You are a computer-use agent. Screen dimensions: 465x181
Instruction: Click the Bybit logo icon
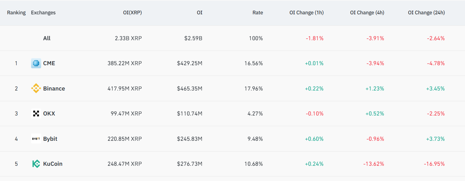pyautogui.click(x=36, y=139)
